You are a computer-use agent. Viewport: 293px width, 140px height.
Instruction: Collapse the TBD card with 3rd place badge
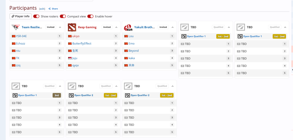(60, 86)
